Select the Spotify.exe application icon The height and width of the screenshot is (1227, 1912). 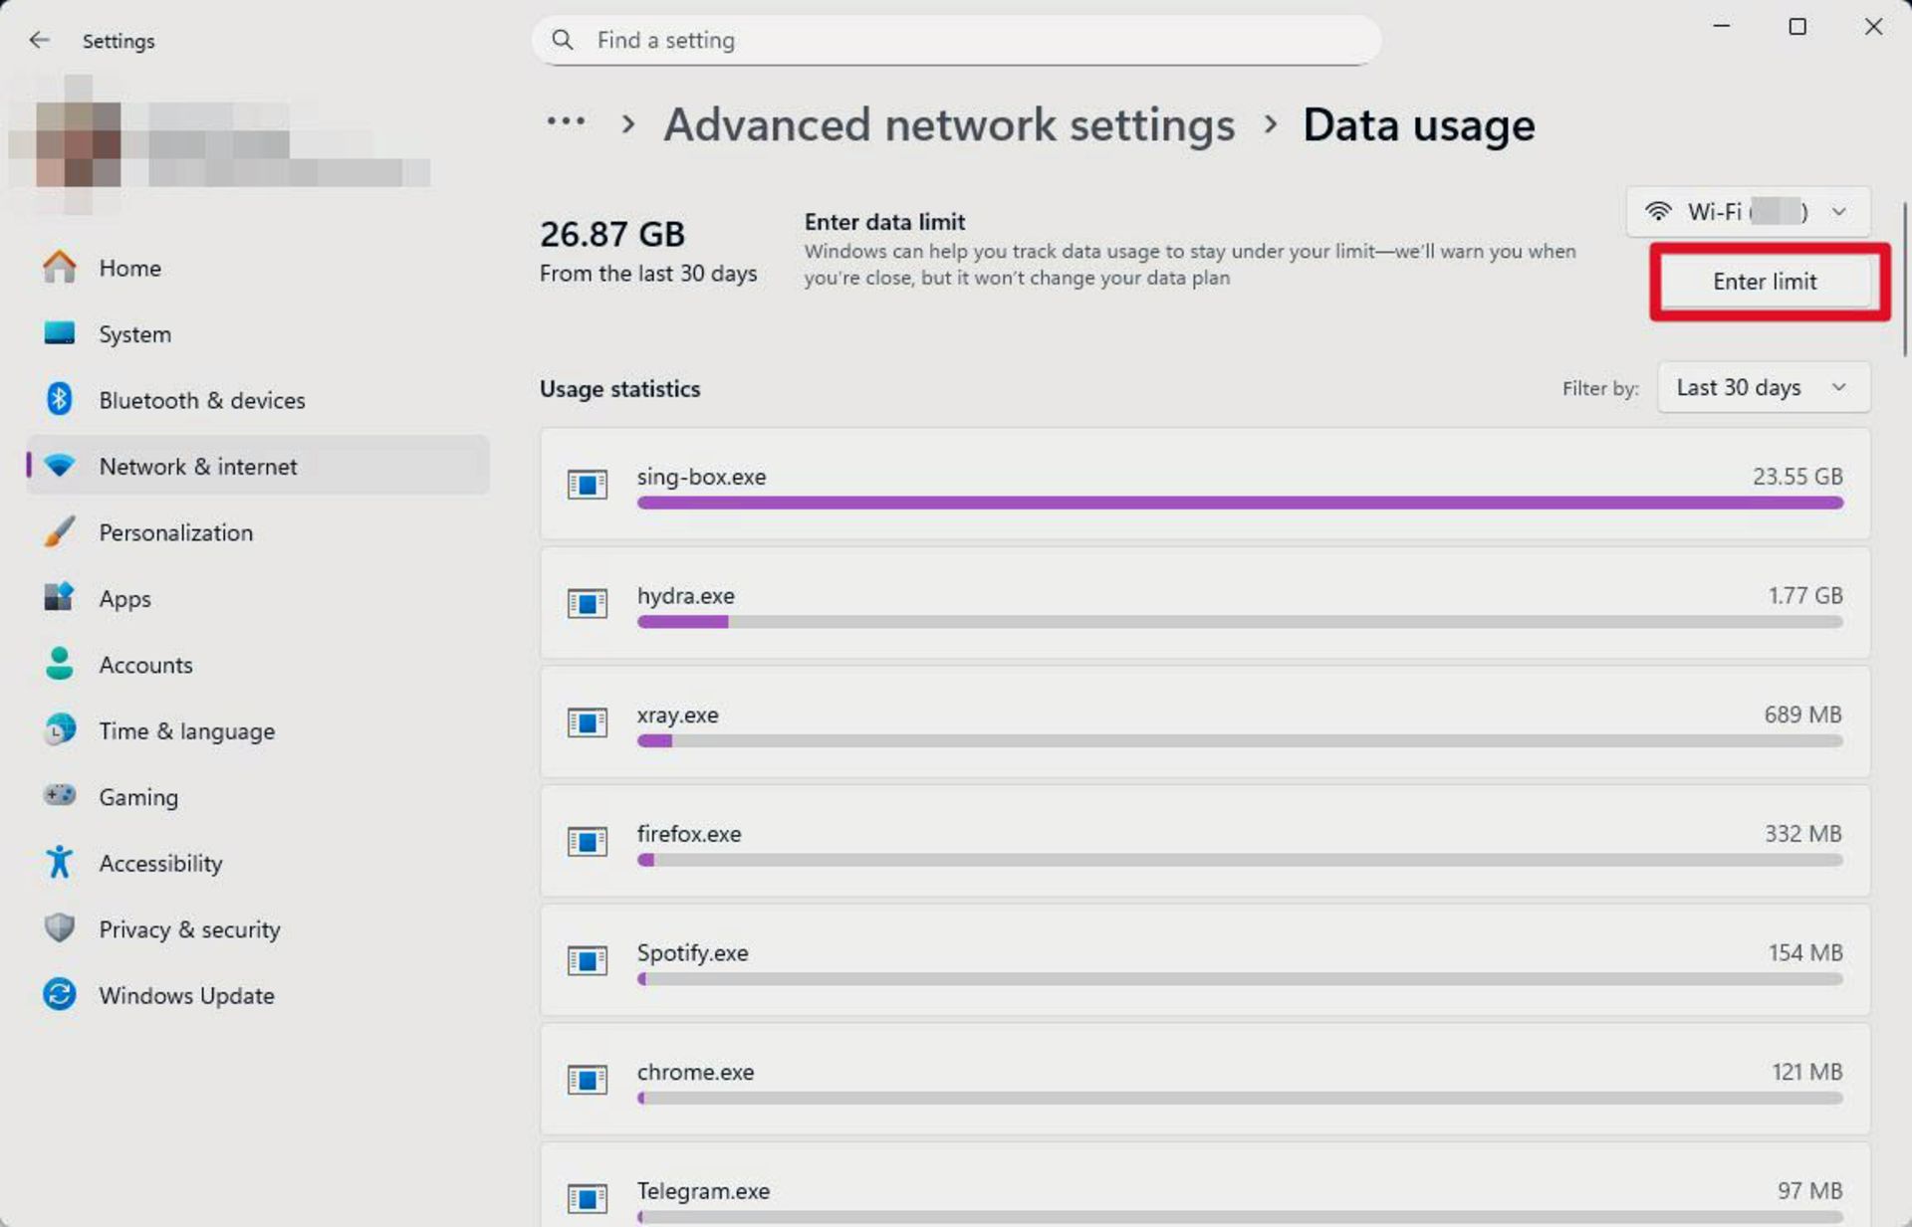[x=587, y=961]
